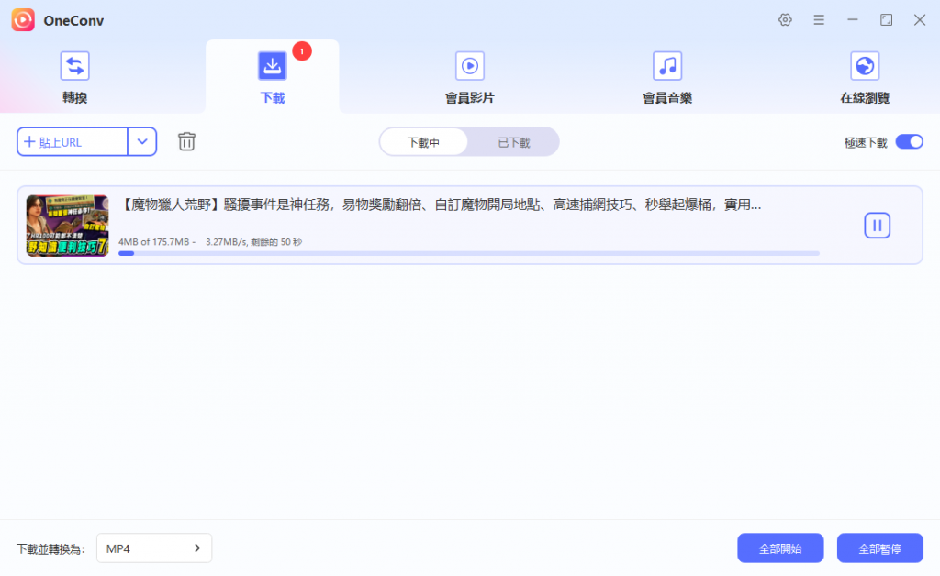
Task: Maximize the OneConv window
Action: (x=886, y=20)
